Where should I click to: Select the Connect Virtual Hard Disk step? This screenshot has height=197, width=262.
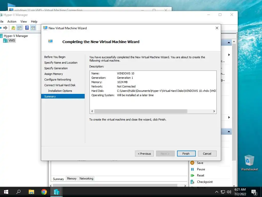(x=60, y=85)
